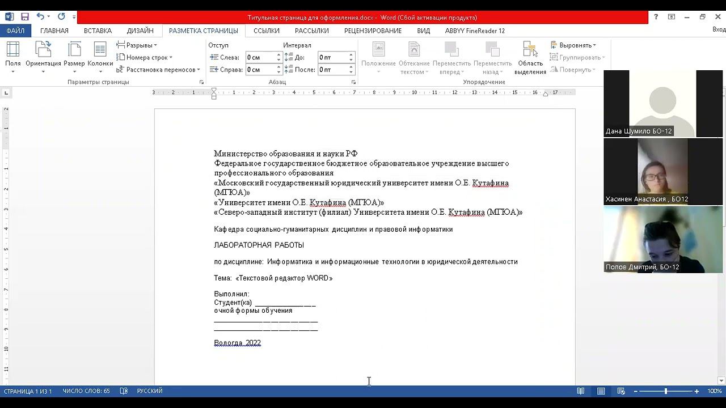Click the Хасинен Анастасия video tile

pyautogui.click(x=663, y=171)
